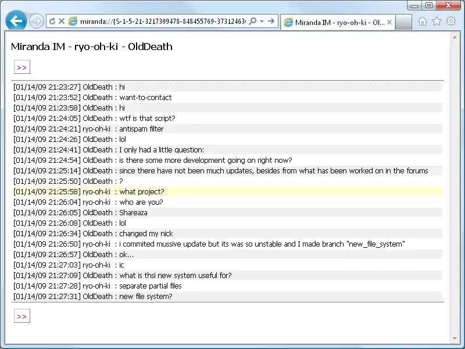Stop loading with the X icon
This screenshot has width=465, height=349.
(x=62, y=21)
